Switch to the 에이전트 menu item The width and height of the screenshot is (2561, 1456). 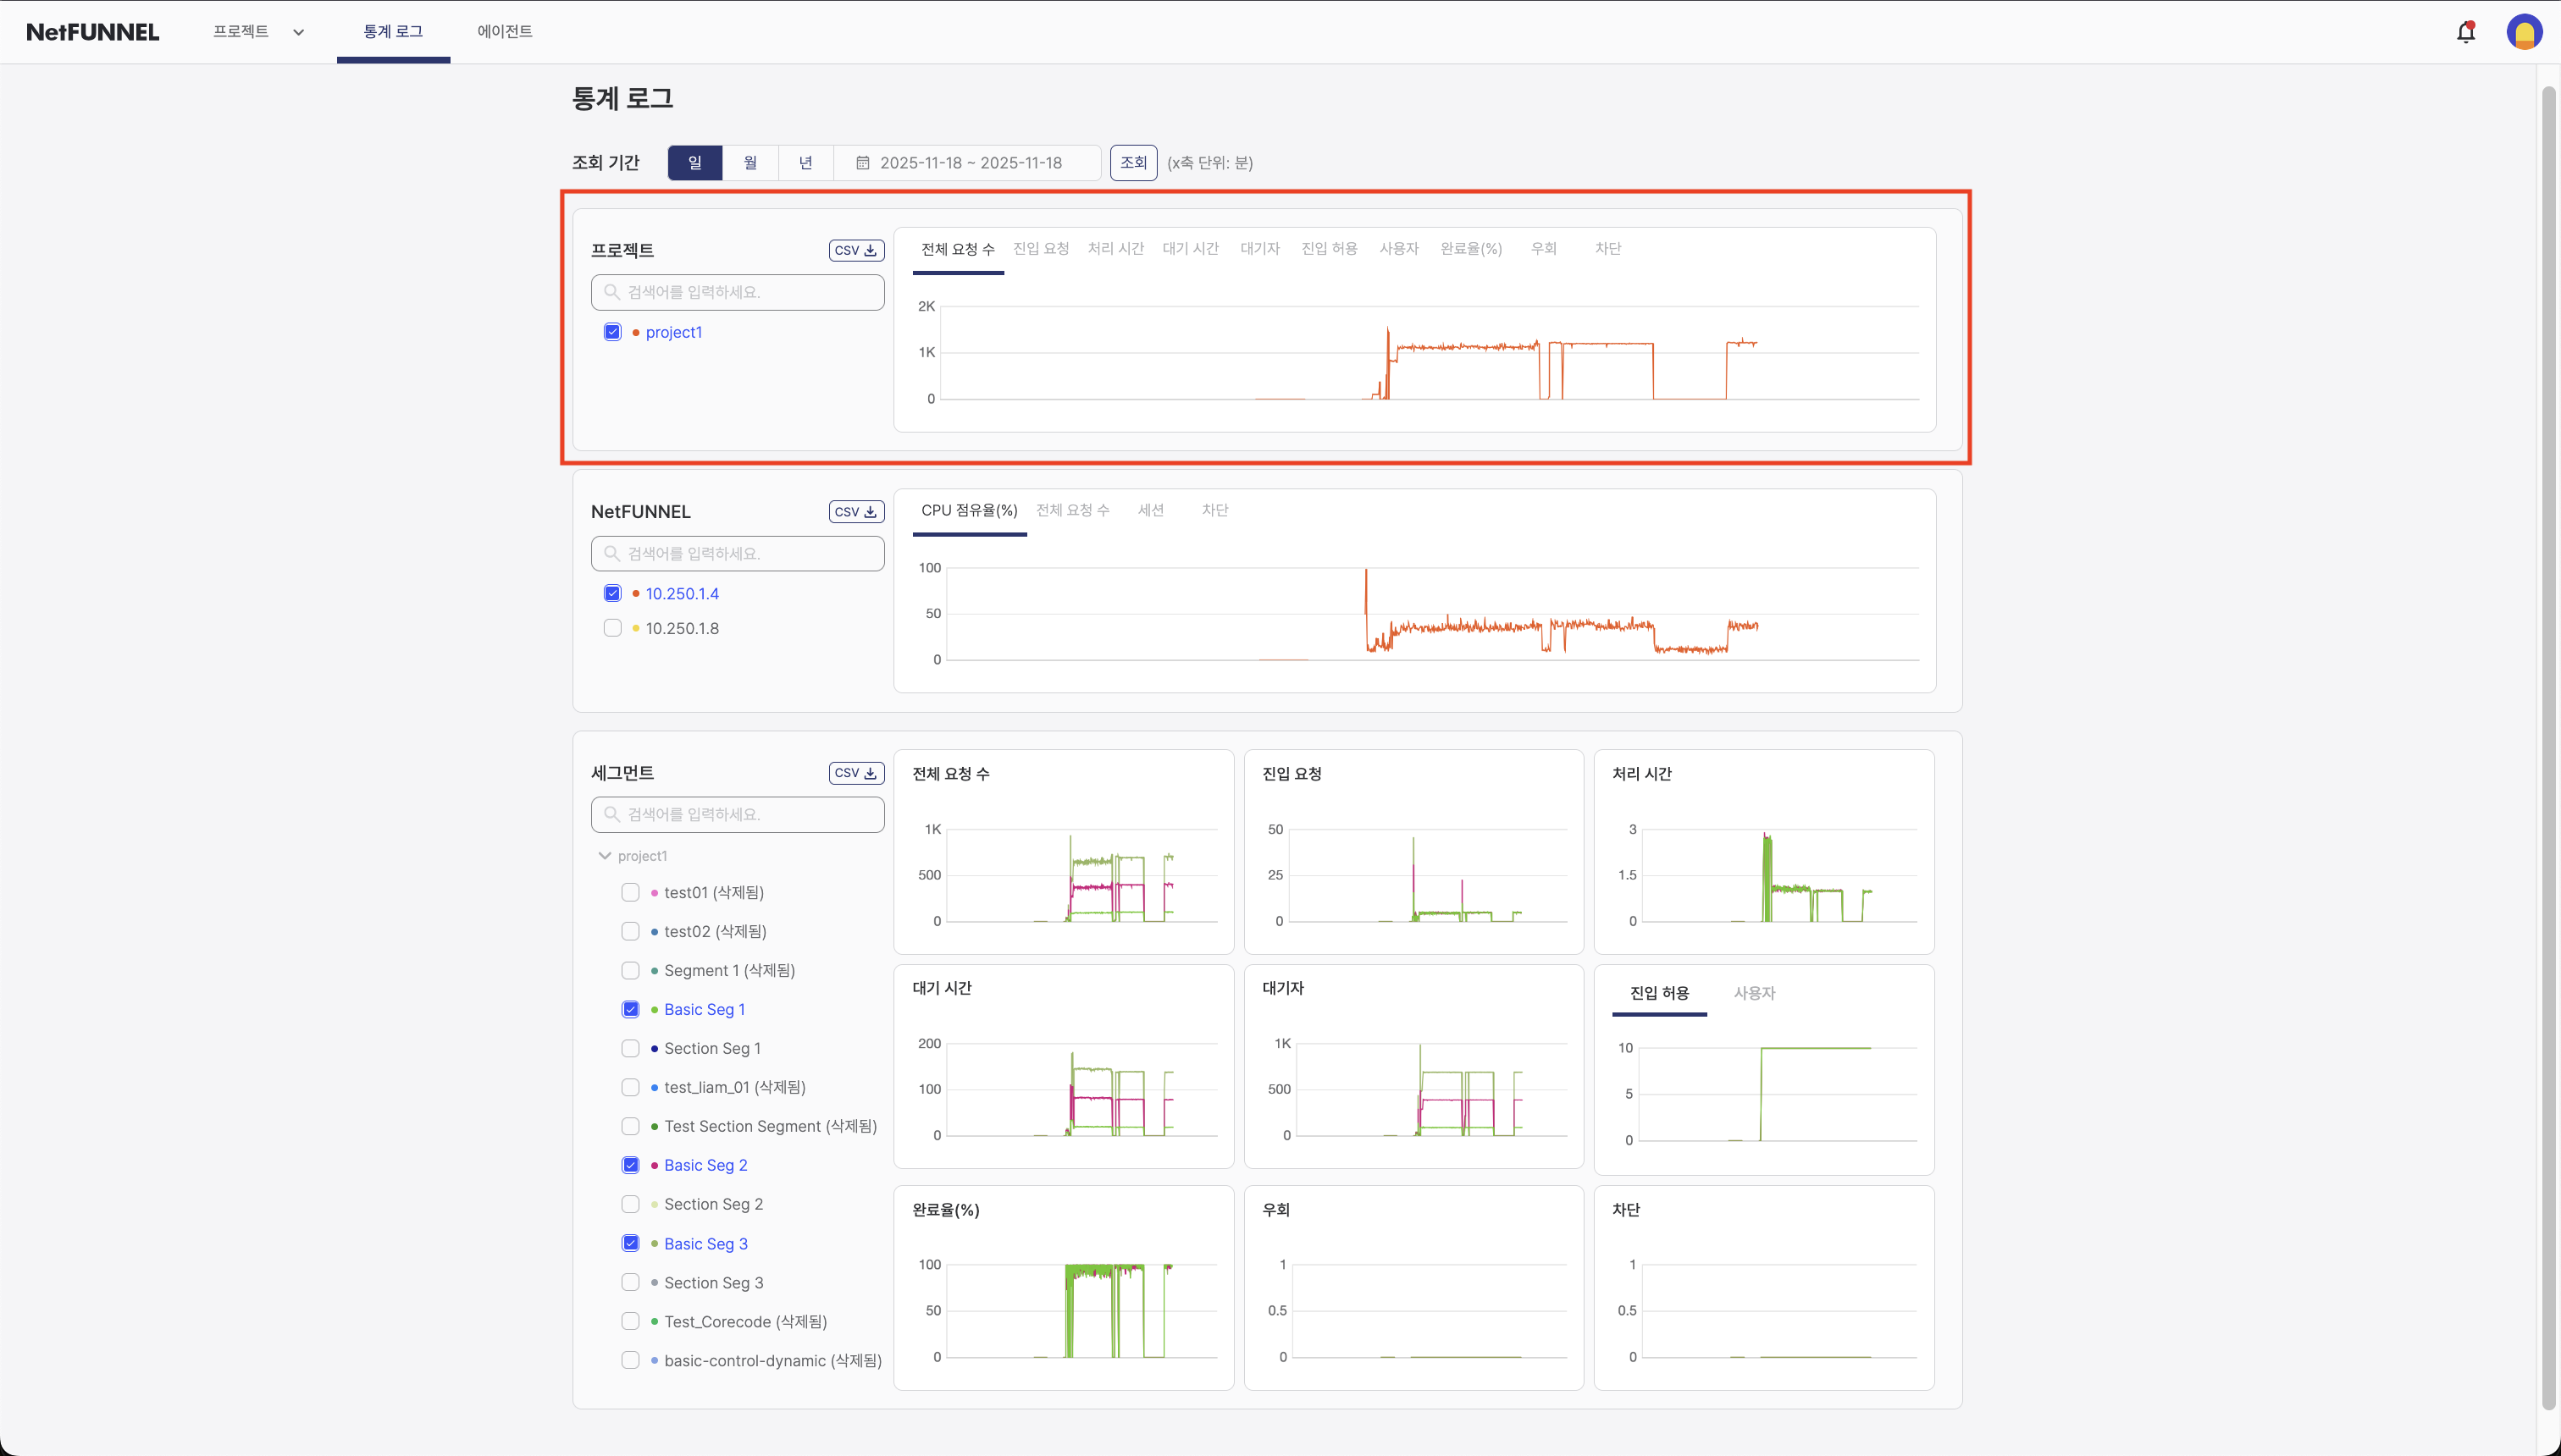(504, 31)
